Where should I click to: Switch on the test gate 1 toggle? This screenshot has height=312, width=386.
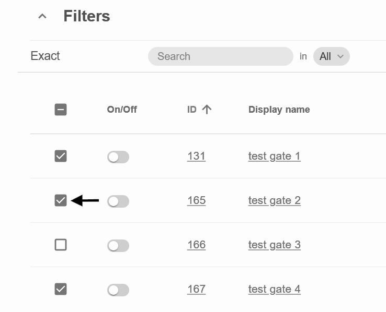click(x=118, y=157)
